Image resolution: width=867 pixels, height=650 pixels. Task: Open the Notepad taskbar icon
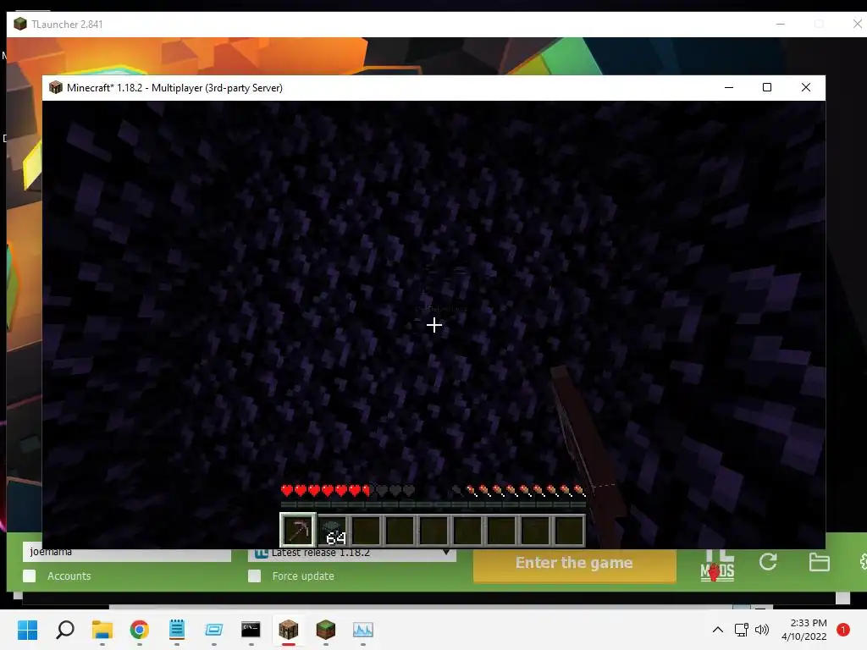click(177, 630)
